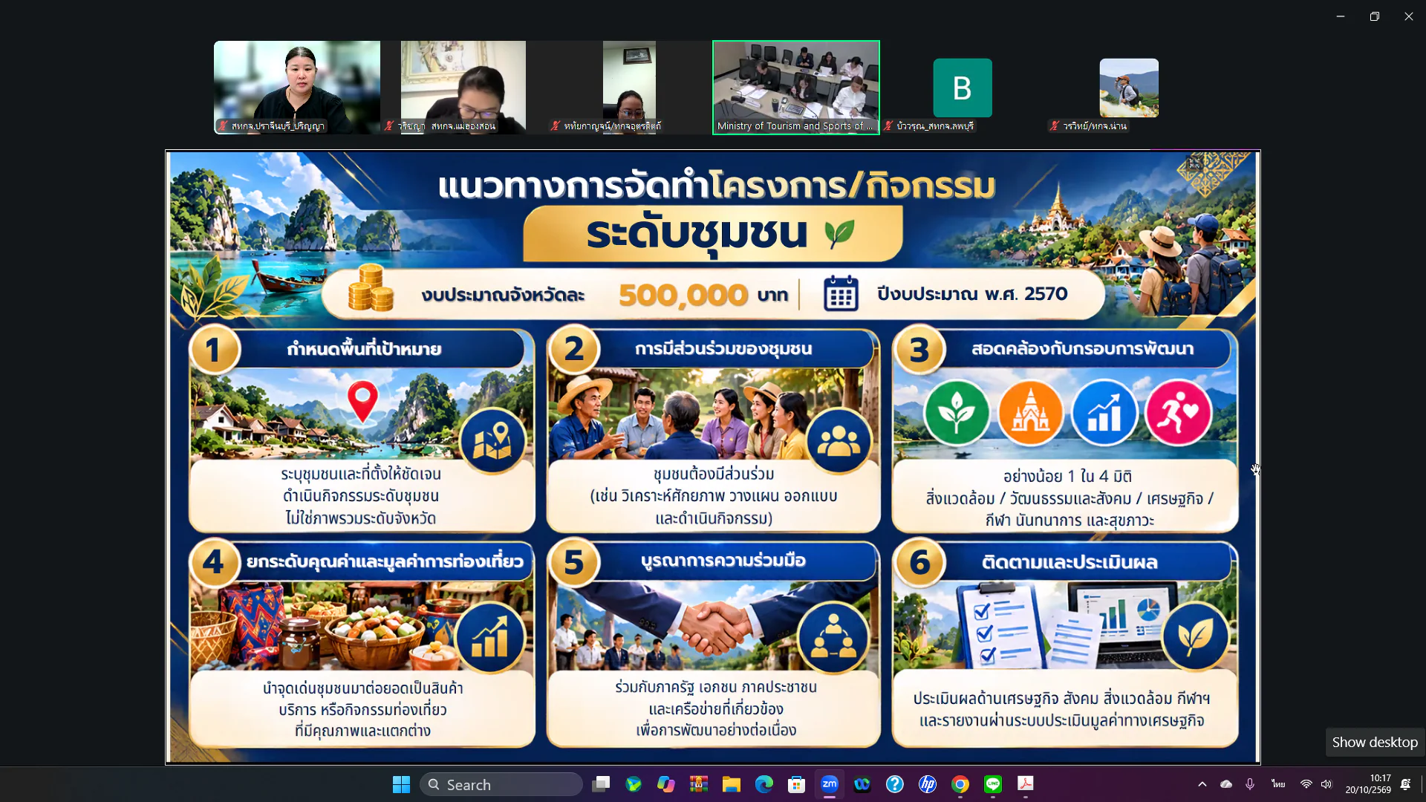Click the taskbar Search box

tap(501, 784)
